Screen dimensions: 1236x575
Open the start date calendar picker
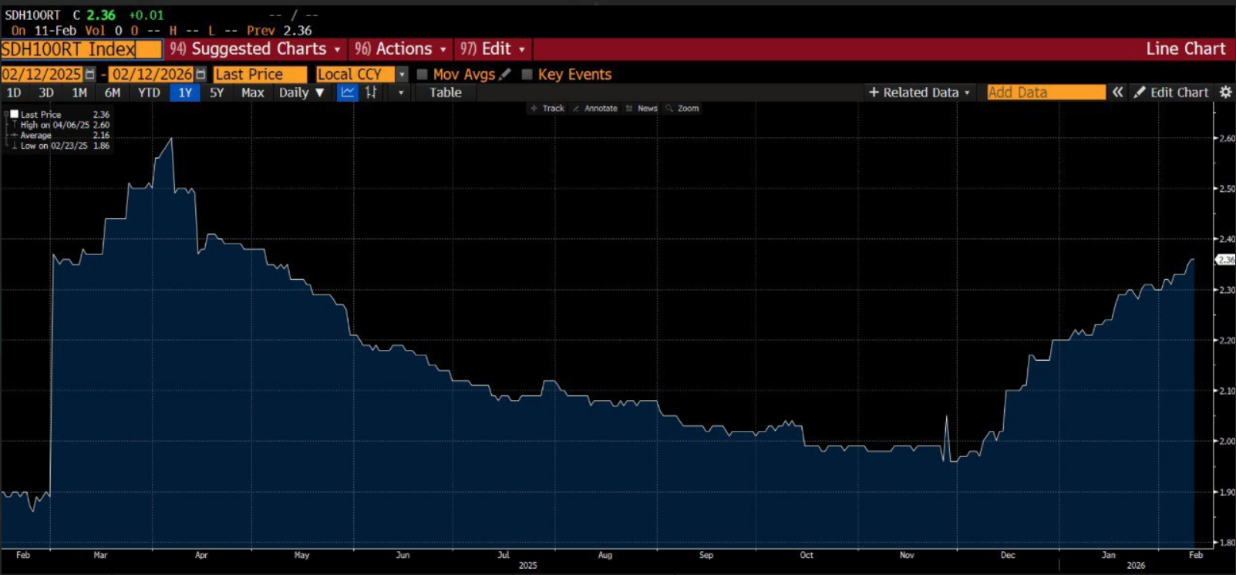[90, 74]
